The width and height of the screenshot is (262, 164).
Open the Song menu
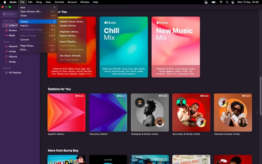[x=39, y=2]
